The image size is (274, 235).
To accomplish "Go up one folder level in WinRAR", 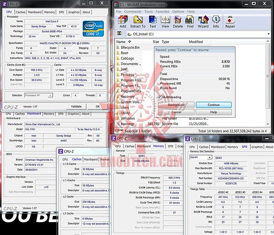I will [x=119, y=34].
